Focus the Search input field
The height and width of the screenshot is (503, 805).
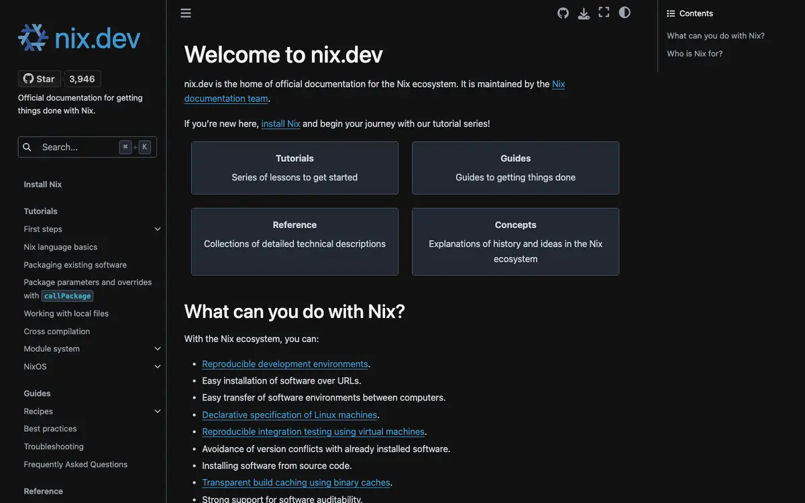(x=87, y=147)
